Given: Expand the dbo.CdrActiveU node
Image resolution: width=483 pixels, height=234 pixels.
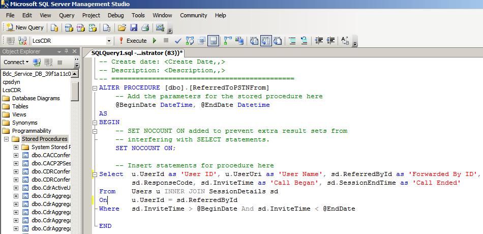Looking at the screenshot, I should (16, 188).
